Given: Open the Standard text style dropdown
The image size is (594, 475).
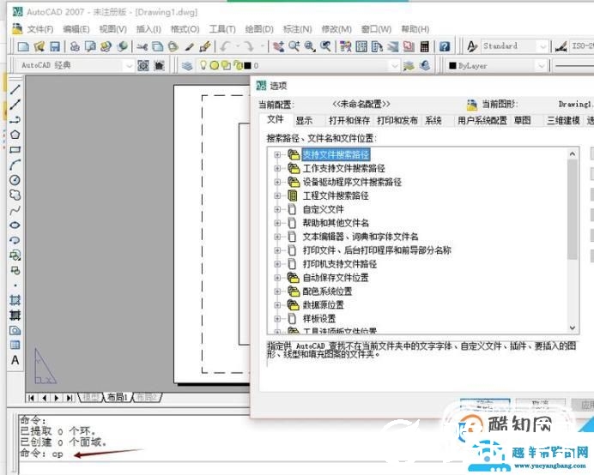Looking at the screenshot, I should click(x=542, y=46).
